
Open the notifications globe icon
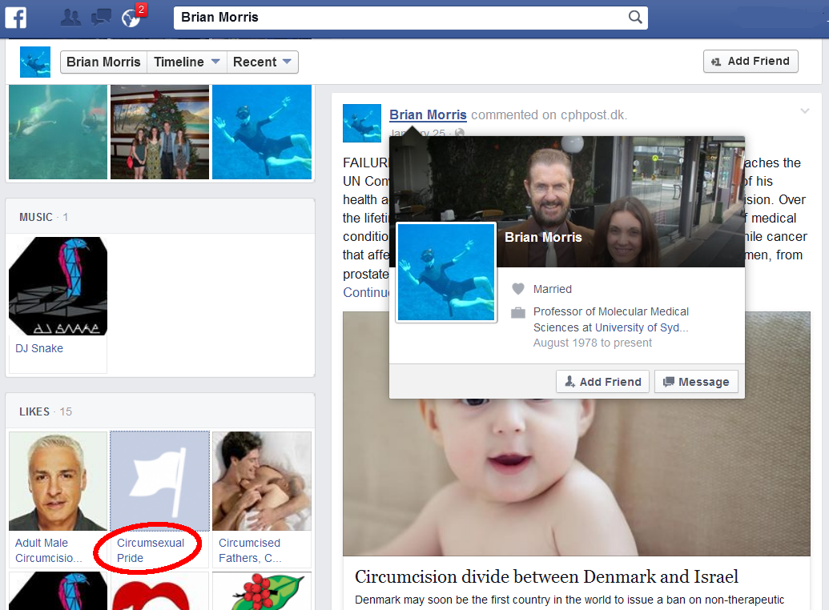[130, 17]
